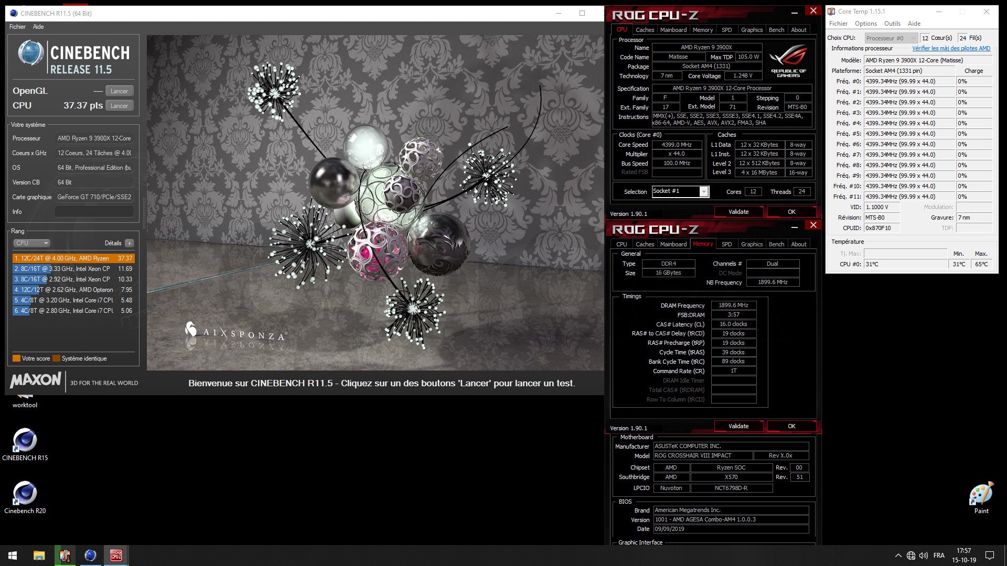The image size is (1007, 566).
Task: Click the AMD driver update link
Action: 951,48
